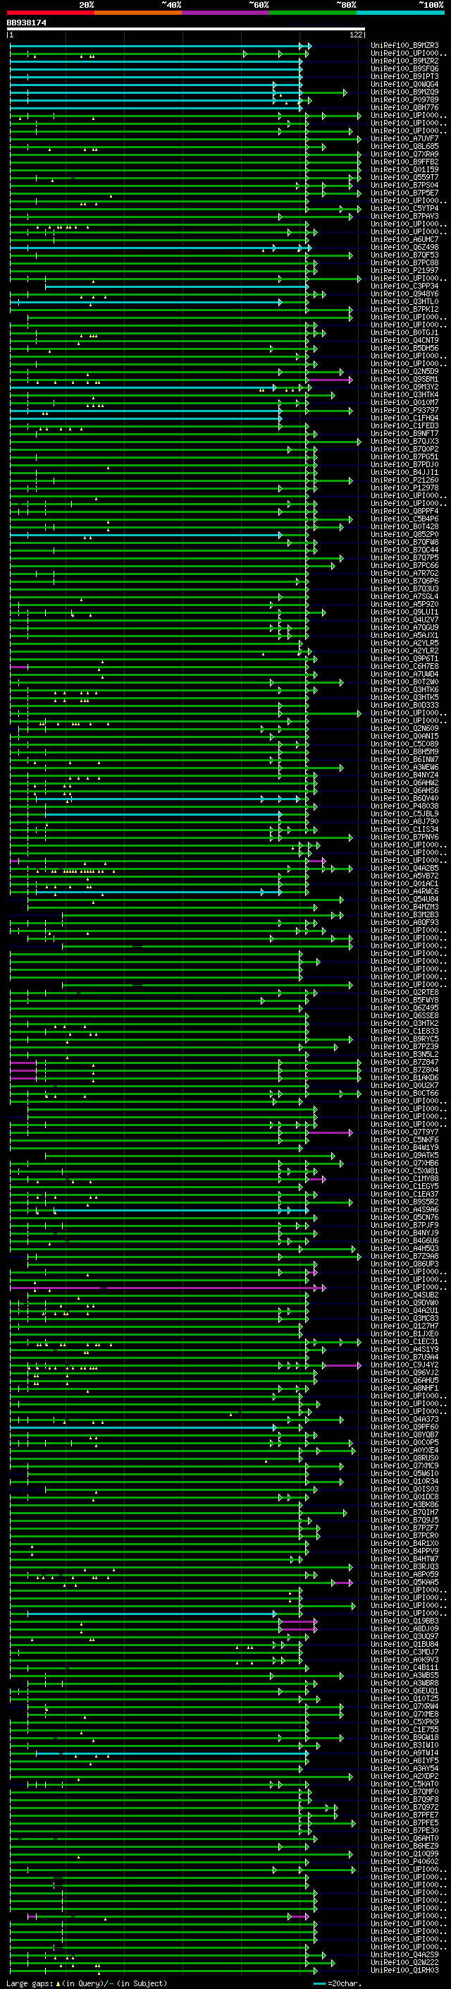The image size is (451, 1989).
Task: Click label UniRef100_P93797
Action: 404,411
